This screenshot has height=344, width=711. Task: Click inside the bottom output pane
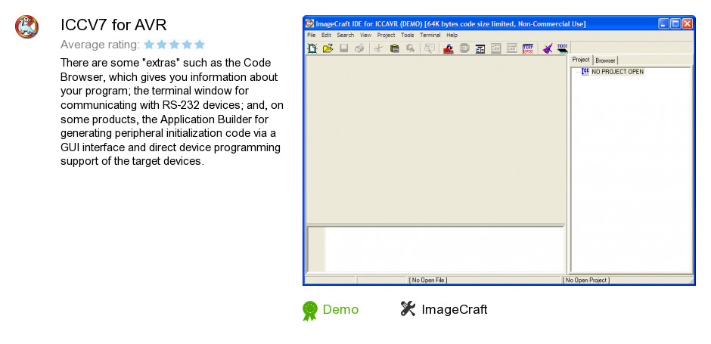[444, 249]
